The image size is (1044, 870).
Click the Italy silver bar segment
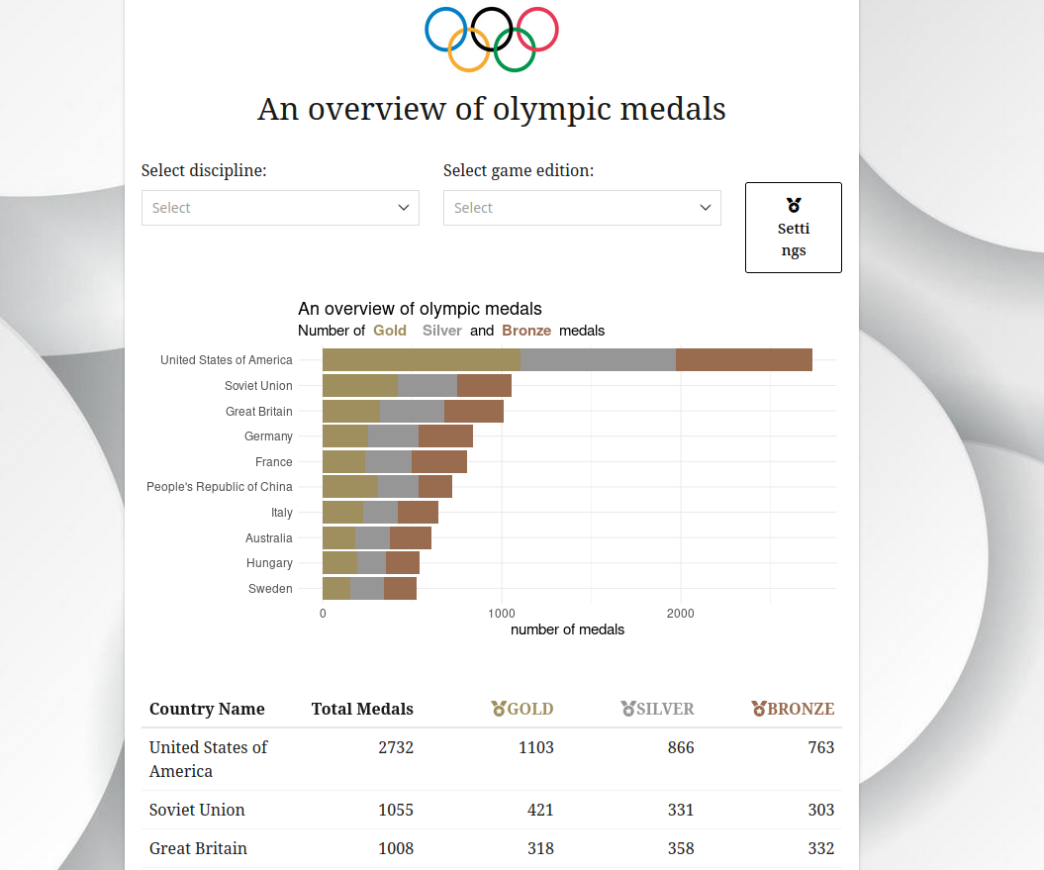[x=381, y=513]
